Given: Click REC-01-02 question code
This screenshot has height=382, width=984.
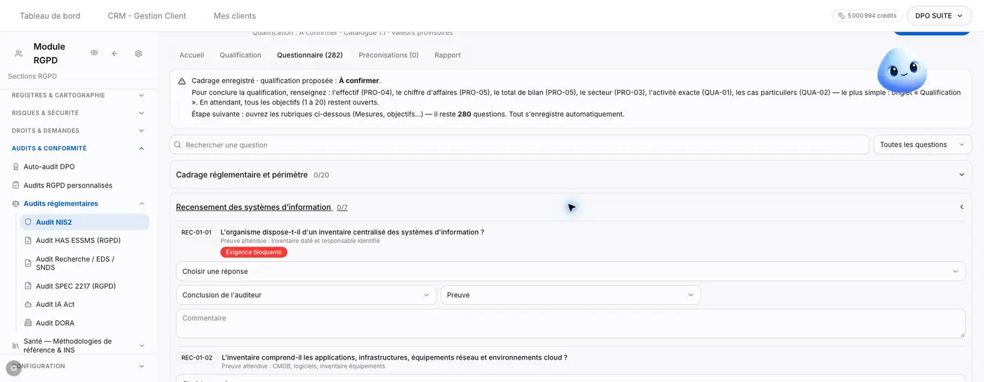Looking at the screenshot, I should coord(197,357).
